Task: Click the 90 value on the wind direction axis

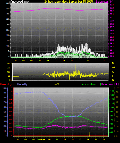Action: (x=9, y=76)
